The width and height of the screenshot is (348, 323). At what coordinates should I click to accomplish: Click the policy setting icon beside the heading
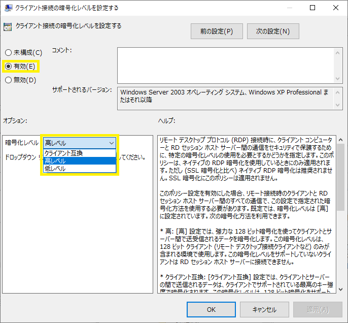coord(8,26)
